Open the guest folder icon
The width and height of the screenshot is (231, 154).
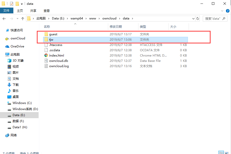[x=46, y=34]
